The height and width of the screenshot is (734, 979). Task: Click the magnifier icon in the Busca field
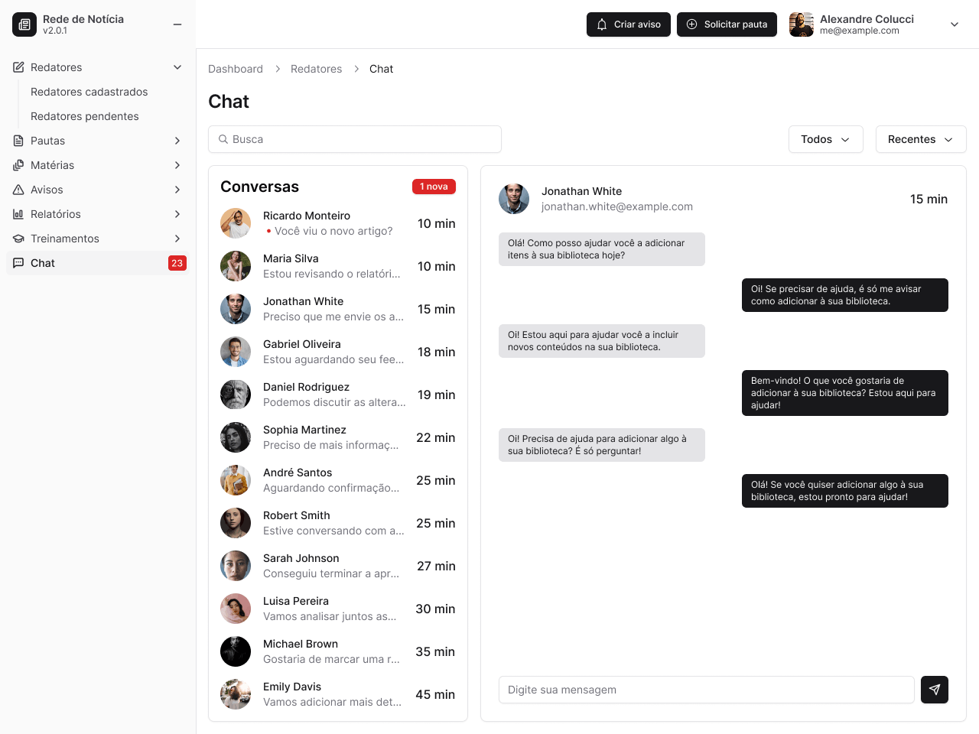click(223, 139)
